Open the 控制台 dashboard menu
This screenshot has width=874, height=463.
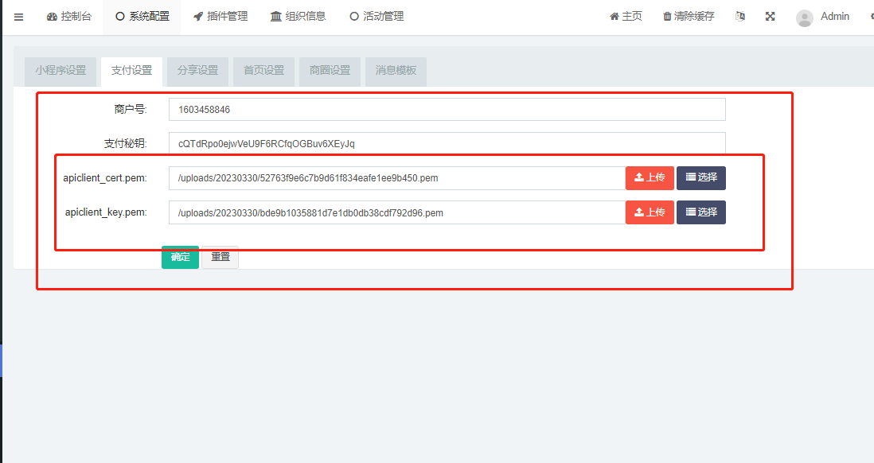pos(69,17)
